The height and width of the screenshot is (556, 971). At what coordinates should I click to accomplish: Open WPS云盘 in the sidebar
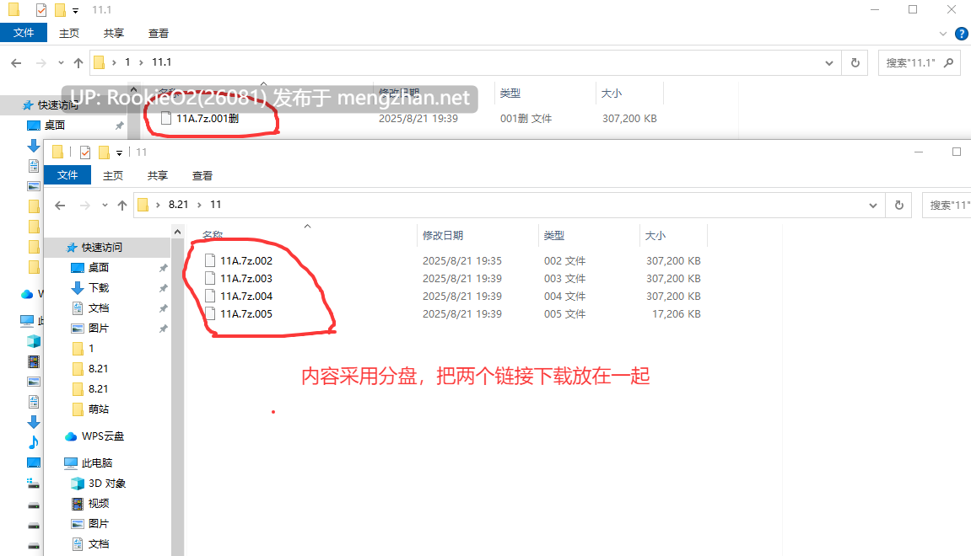tap(103, 436)
